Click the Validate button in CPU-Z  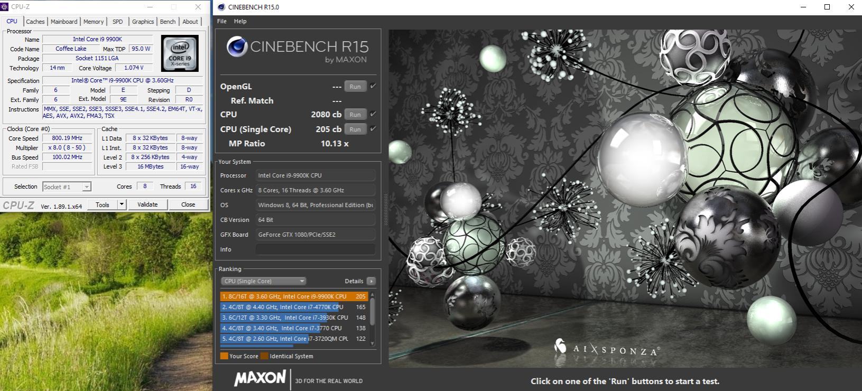coord(147,204)
